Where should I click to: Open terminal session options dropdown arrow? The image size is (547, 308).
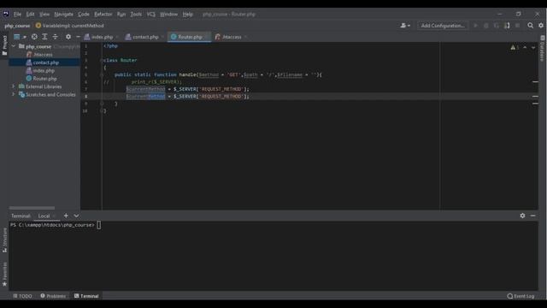pyautogui.click(x=76, y=216)
